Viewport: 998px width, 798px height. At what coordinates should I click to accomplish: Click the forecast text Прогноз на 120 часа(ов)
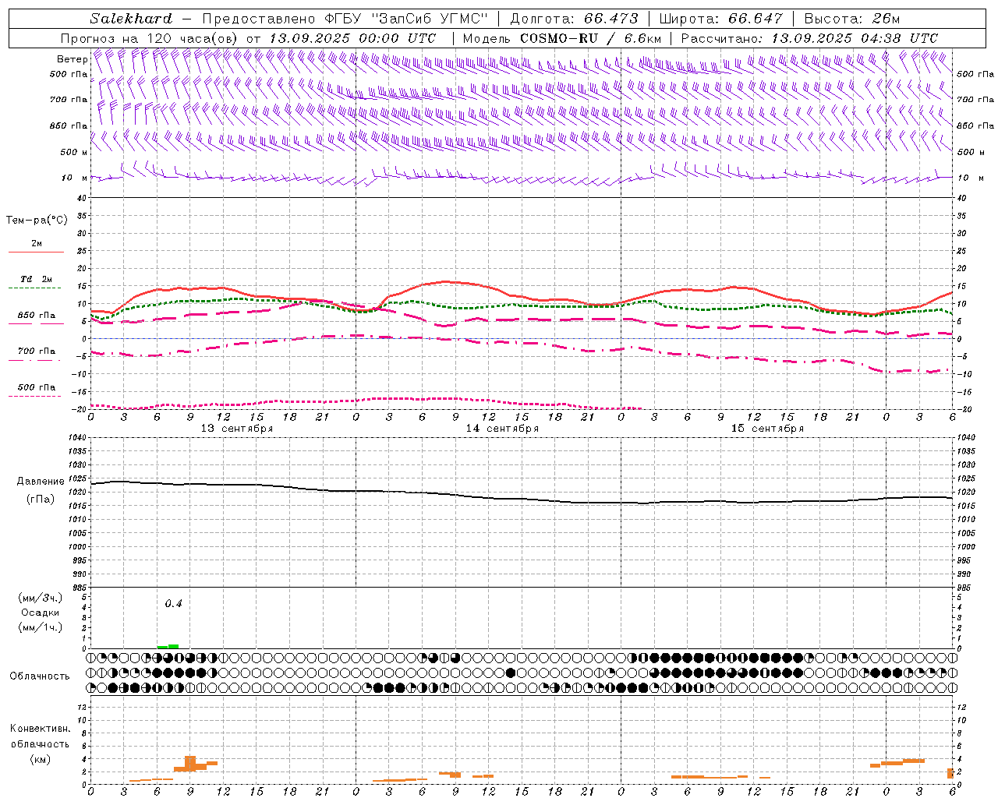point(150,38)
